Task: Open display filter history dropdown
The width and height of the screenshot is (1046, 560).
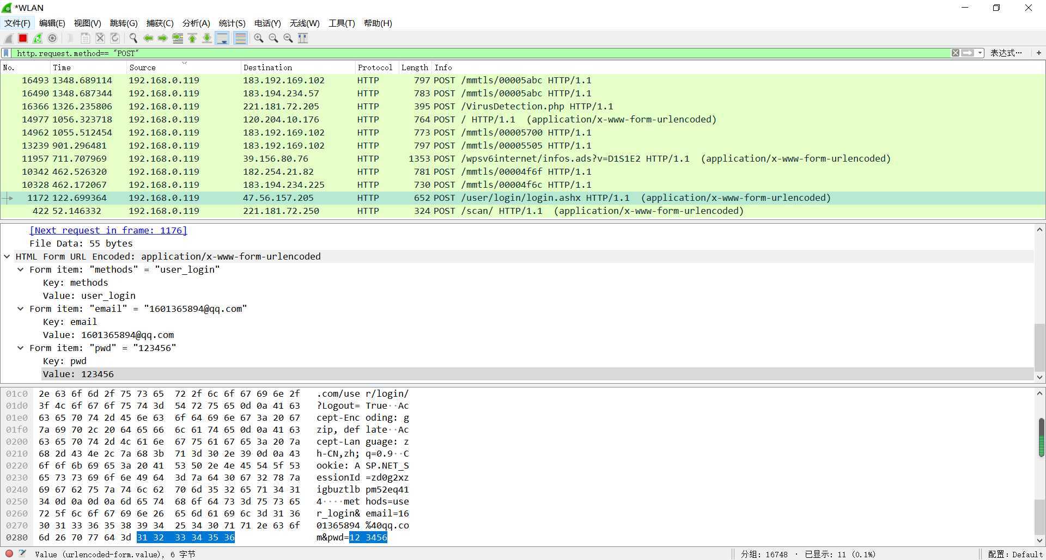Action: coord(980,53)
